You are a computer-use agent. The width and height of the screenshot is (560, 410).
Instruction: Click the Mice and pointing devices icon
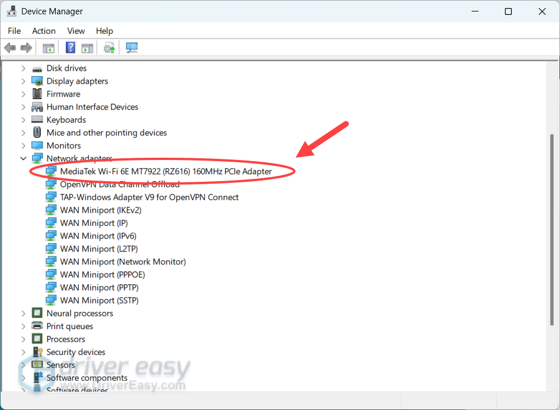tap(37, 132)
